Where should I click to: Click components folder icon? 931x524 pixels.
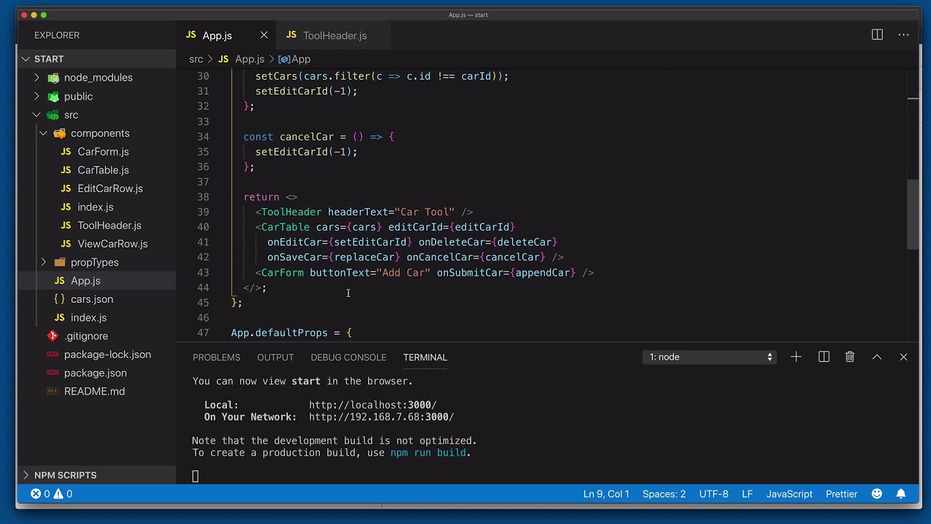coord(60,133)
